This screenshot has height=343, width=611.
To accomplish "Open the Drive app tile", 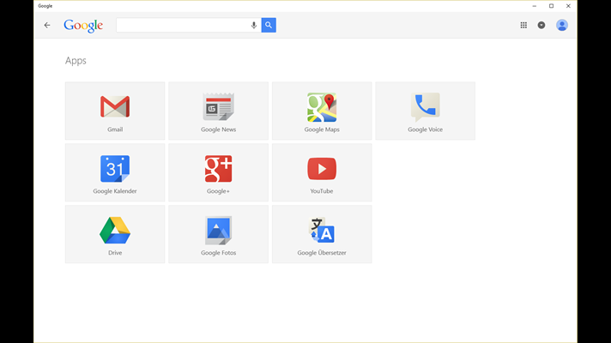I will (x=115, y=234).
